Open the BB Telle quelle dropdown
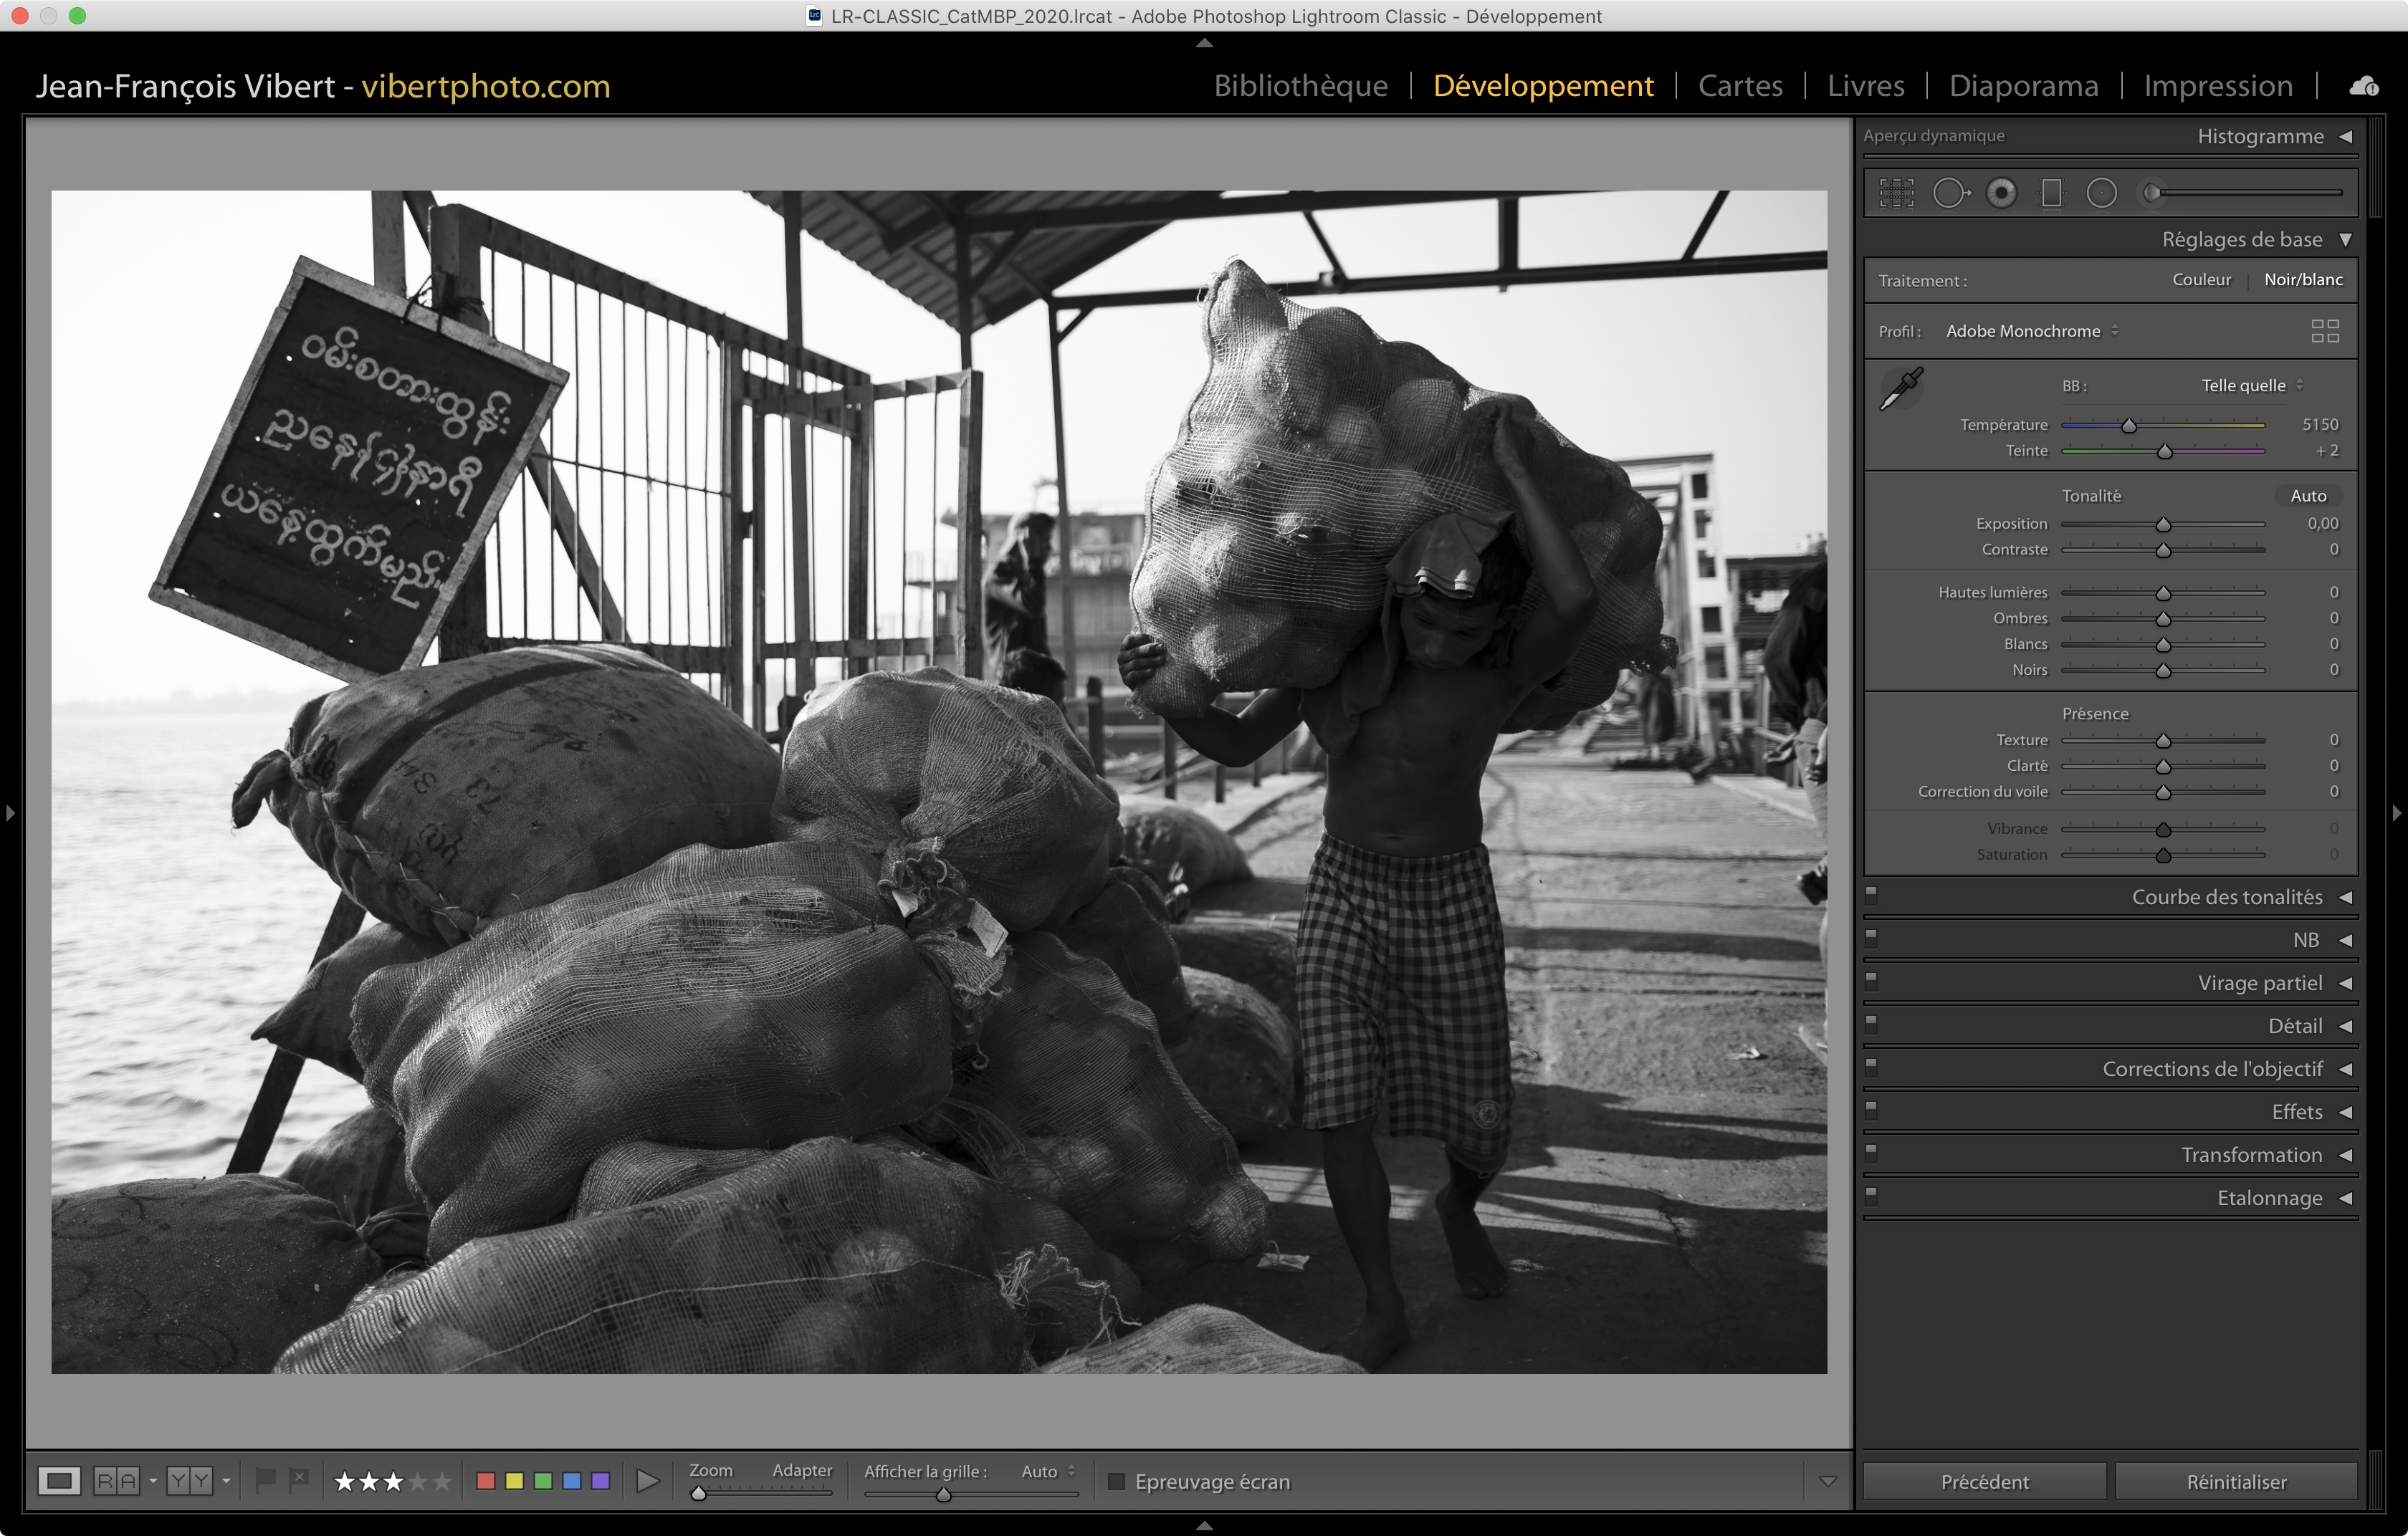The height and width of the screenshot is (1536, 2408). pyautogui.click(x=2251, y=385)
